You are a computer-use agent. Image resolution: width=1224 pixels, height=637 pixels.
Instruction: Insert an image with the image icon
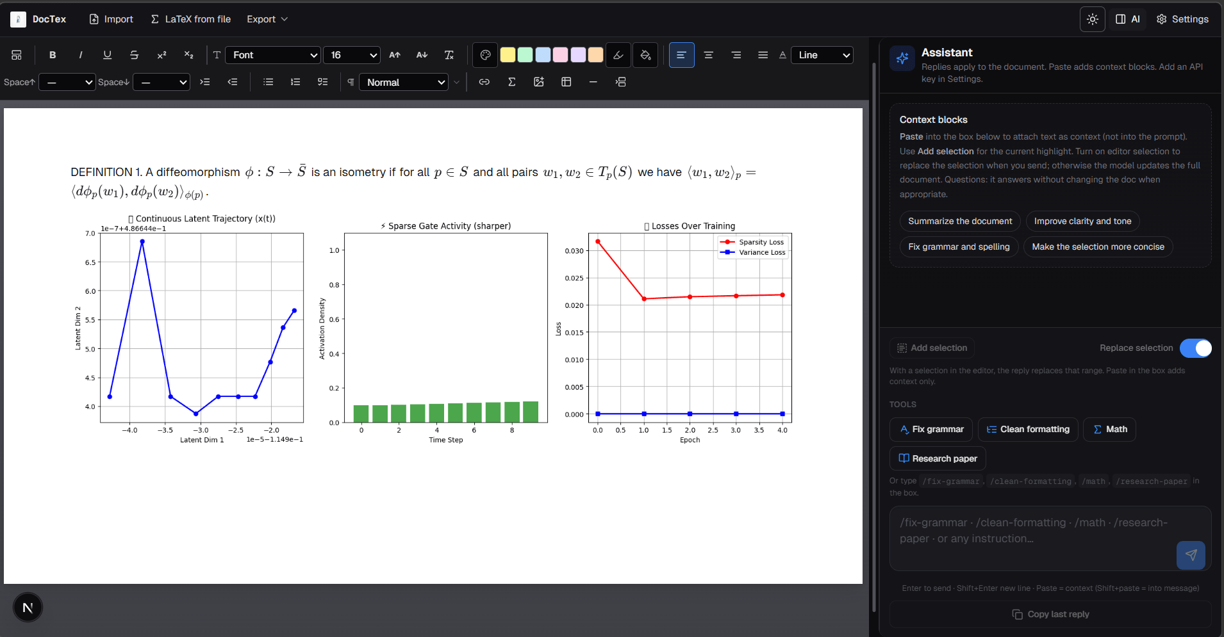pos(538,82)
